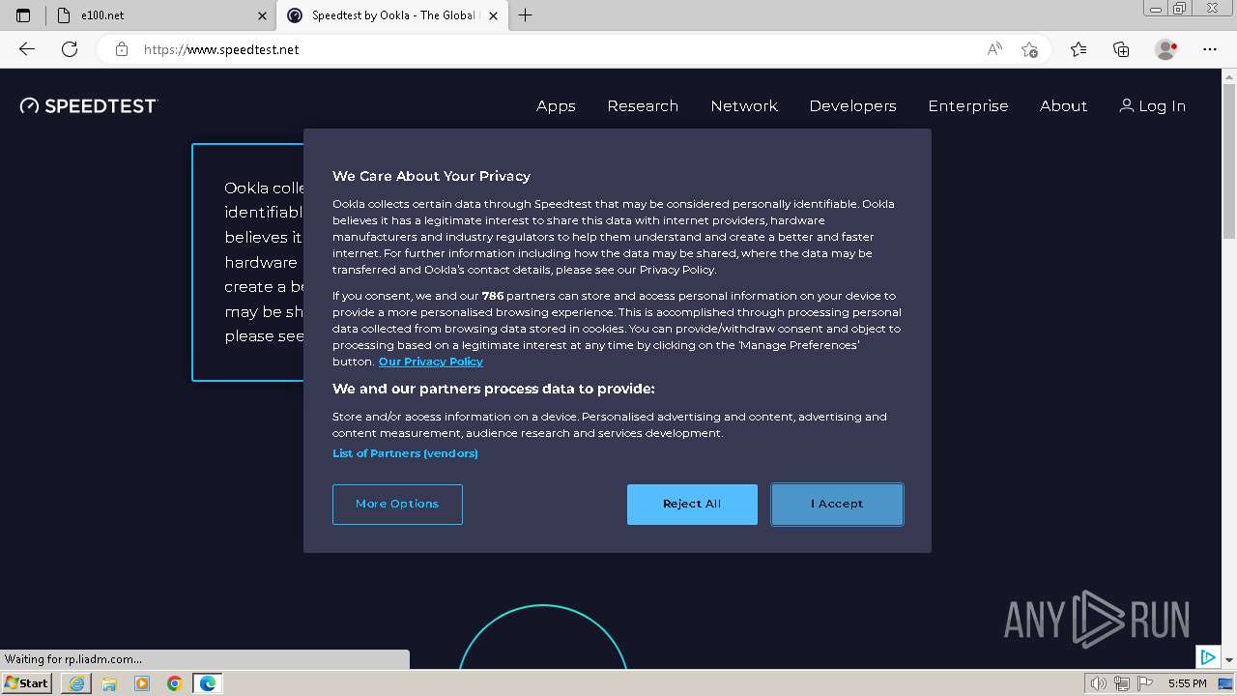Click the 'We Care About Your Privacy' heading
1237x696 pixels.
431,176
